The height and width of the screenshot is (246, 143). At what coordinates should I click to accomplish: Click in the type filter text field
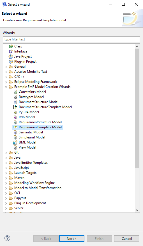coord(71,39)
